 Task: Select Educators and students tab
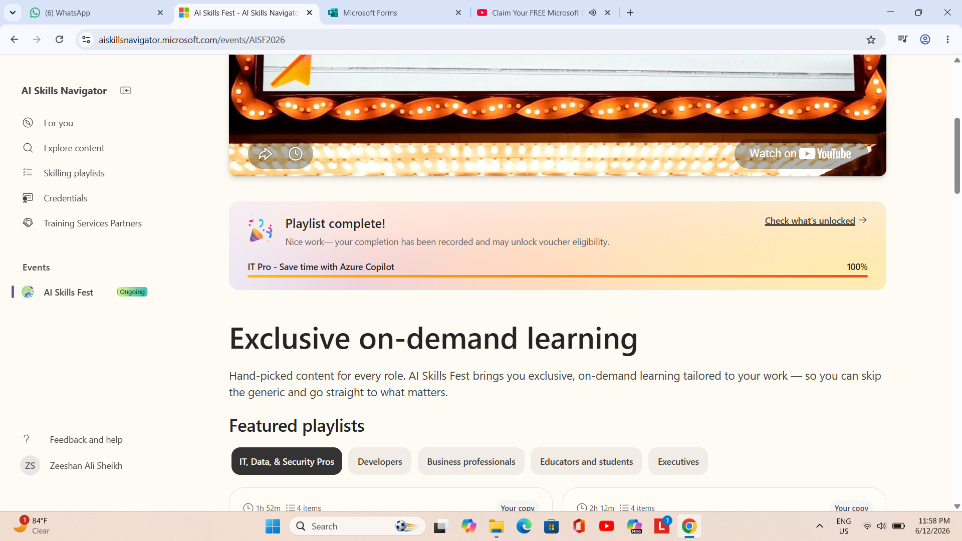(586, 461)
